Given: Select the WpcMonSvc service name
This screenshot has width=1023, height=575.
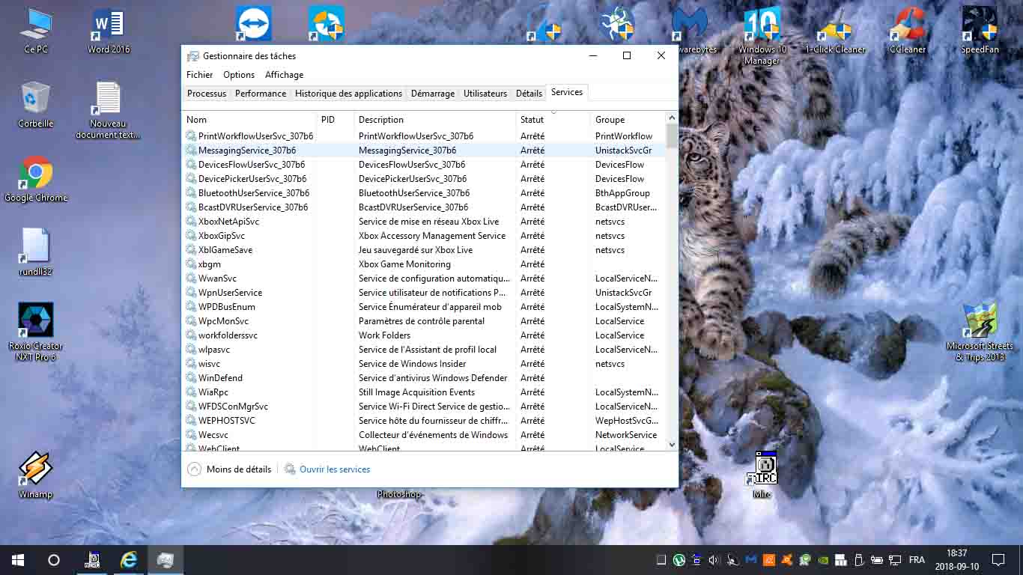Looking at the screenshot, I should click(x=223, y=321).
